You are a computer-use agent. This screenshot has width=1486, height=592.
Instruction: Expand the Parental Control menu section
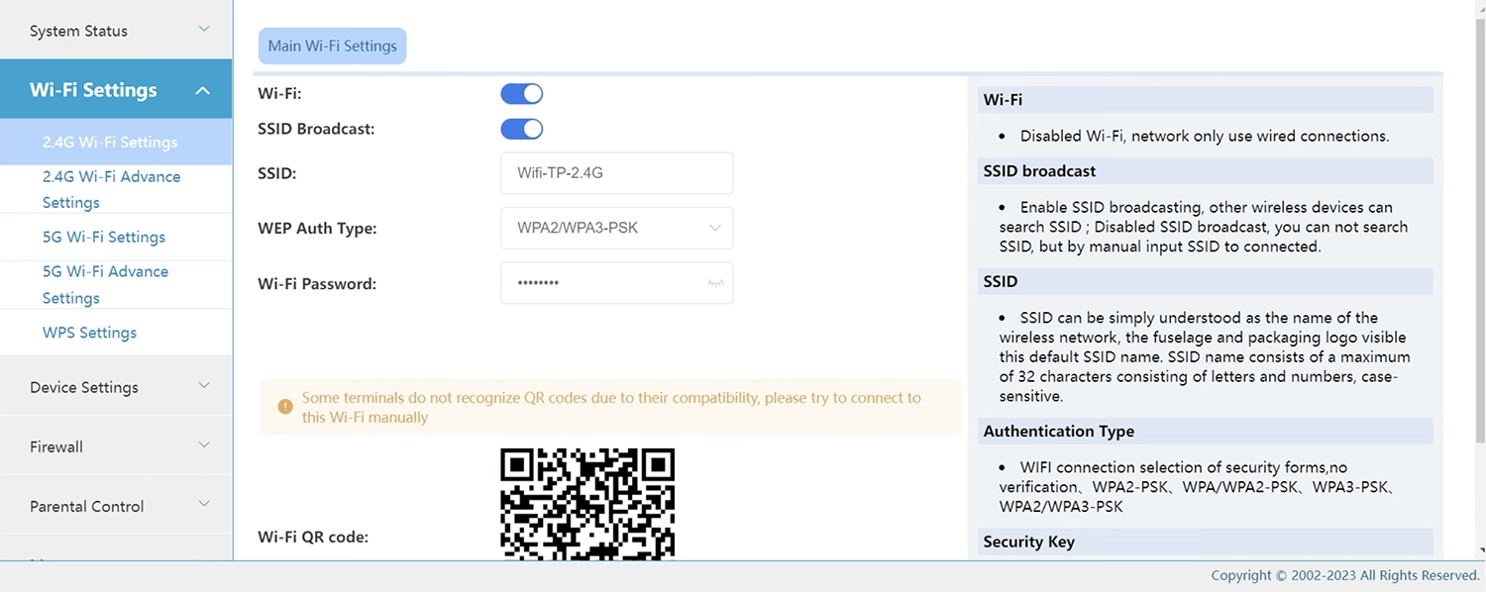tap(116, 506)
